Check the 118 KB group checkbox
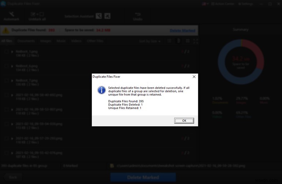Screen dimensions: 282x184 click(x=6, y=110)
